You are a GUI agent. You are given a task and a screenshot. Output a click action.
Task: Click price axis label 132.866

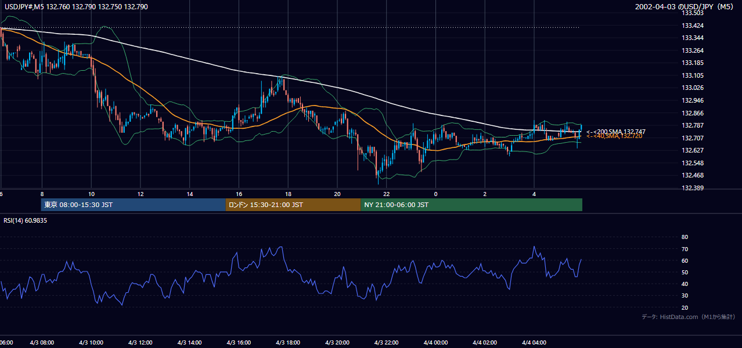[692, 113]
